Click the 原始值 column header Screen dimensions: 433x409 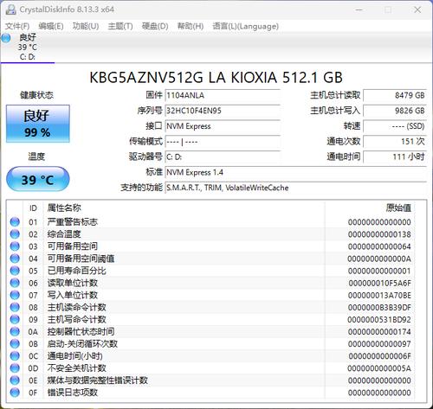pyautogui.click(x=398, y=208)
